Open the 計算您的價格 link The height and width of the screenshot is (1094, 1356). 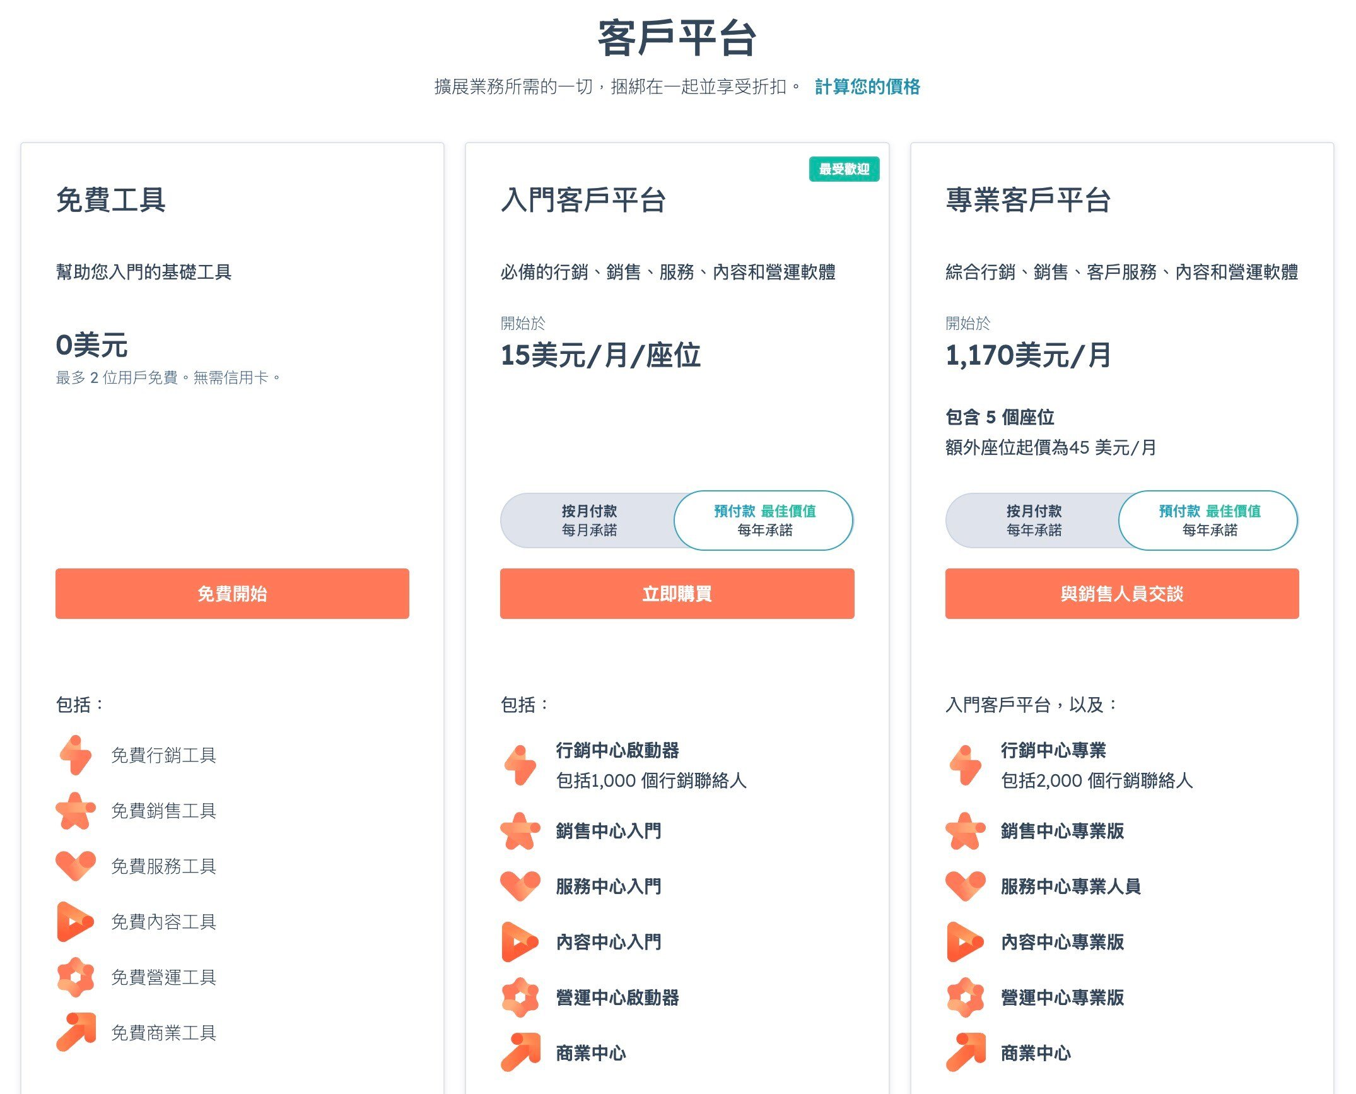pyautogui.click(x=868, y=88)
